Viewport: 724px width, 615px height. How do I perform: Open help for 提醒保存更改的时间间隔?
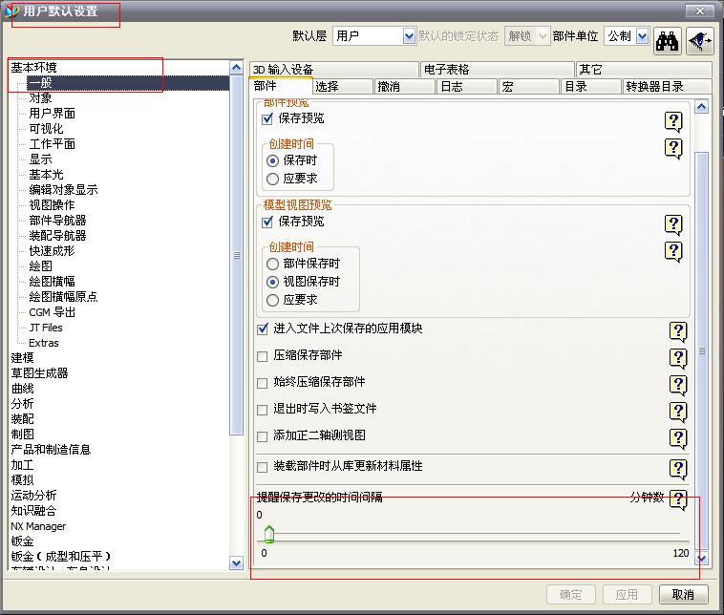(678, 500)
